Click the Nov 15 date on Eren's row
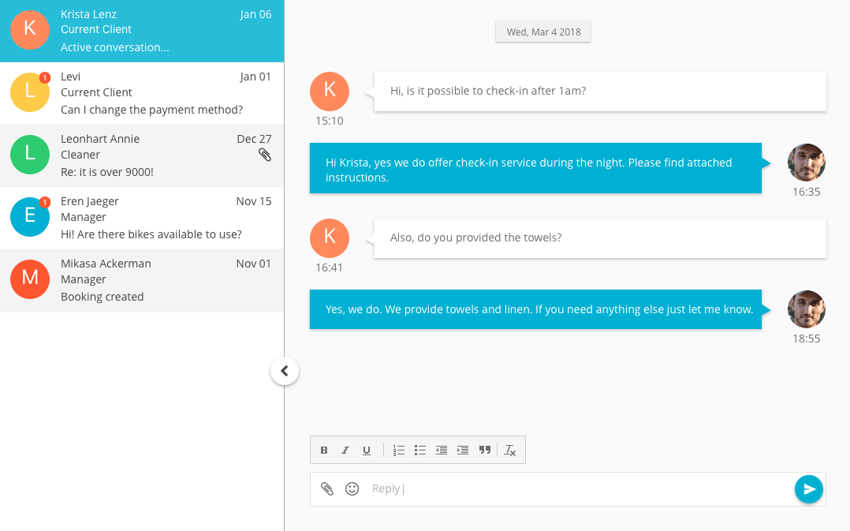The height and width of the screenshot is (531, 850). point(254,201)
